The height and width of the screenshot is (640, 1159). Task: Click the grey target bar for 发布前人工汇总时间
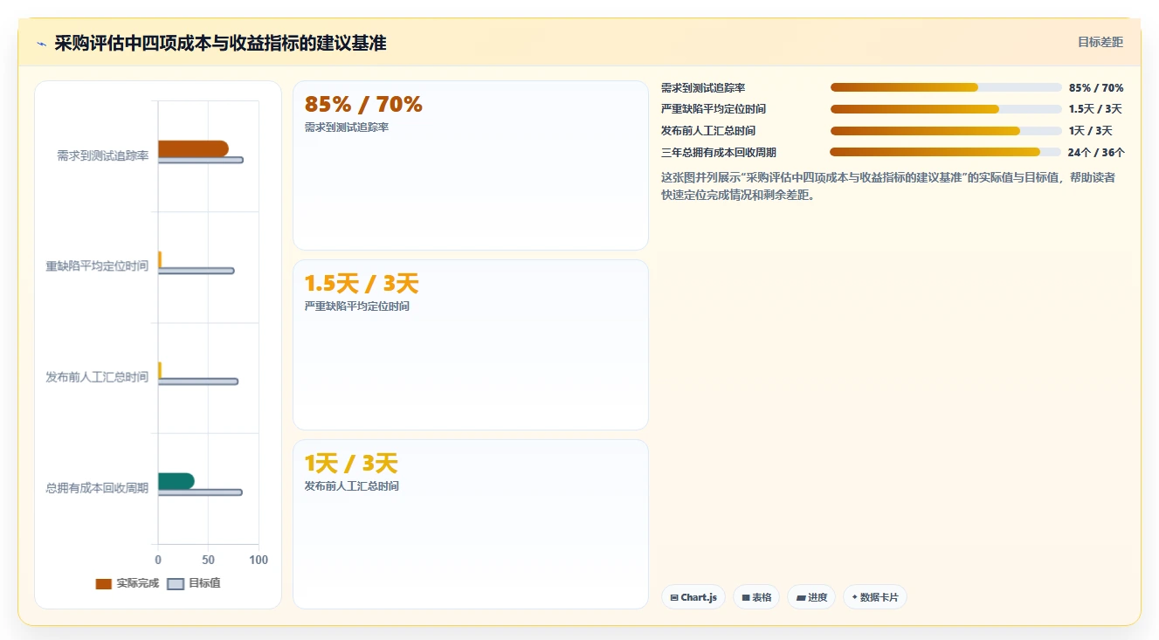coord(198,382)
